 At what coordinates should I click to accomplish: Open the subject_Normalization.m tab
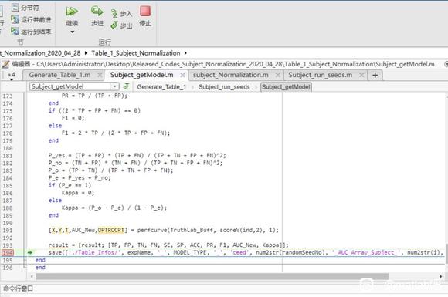click(x=231, y=75)
